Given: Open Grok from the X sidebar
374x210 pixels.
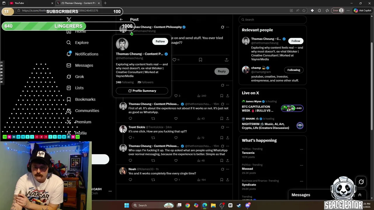Looking at the screenshot, I should (x=75, y=77).
